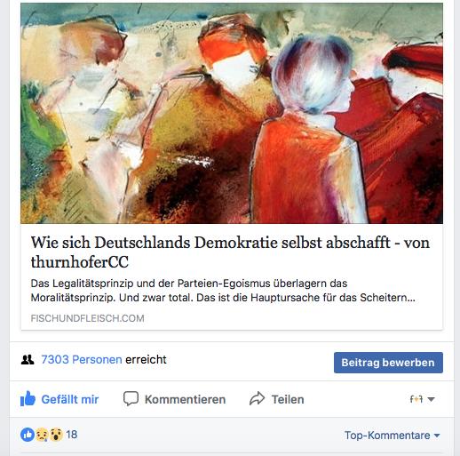Image resolution: width=460 pixels, height=456 pixels.
Task: Click the crying face reaction icon
Action: [42, 435]
